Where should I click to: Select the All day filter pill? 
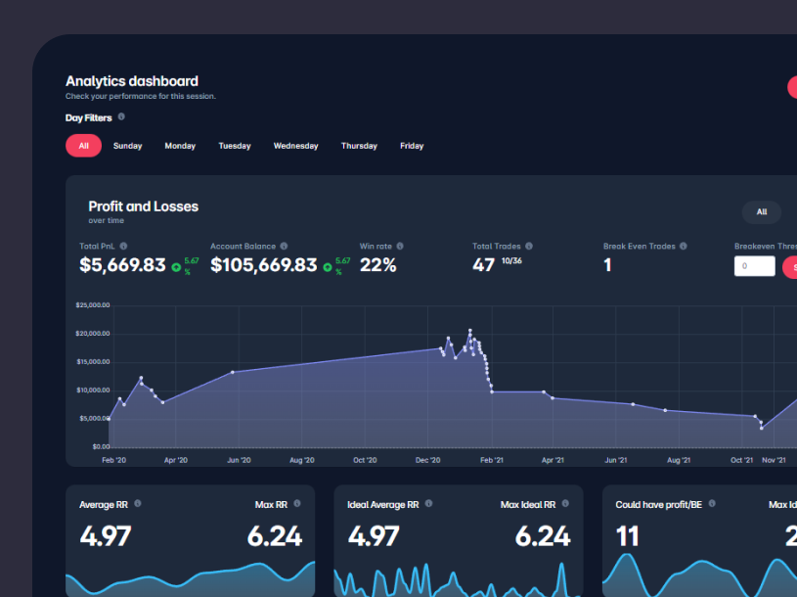(83, 146)
